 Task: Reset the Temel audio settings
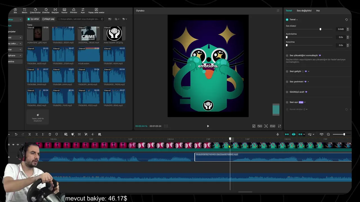tap(346, 20)
